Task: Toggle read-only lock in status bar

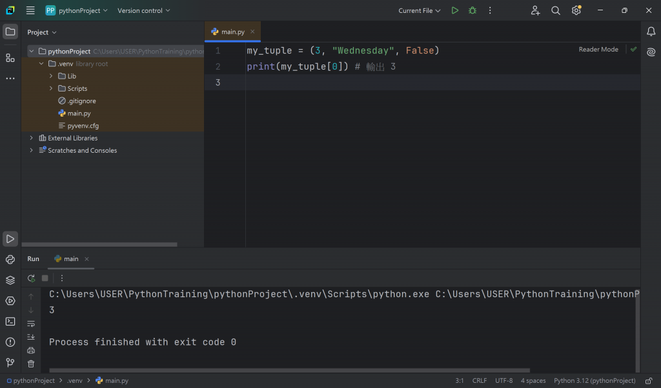Action: pos(649,381)
